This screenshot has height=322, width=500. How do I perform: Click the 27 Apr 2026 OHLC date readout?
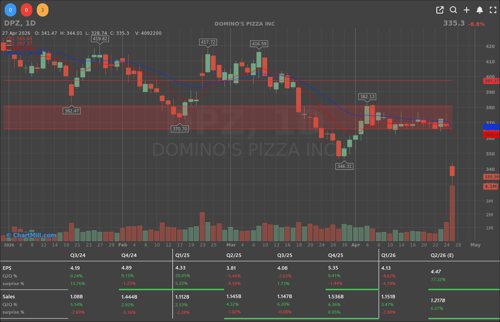click(x=16, y=33)
